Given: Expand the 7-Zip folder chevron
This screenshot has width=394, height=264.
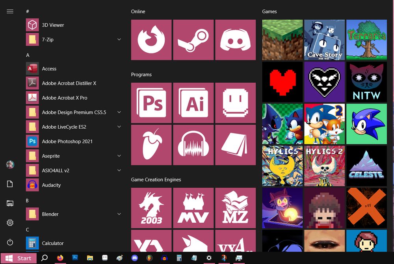Looking at the screenshot, I should [x=119, y=39].
